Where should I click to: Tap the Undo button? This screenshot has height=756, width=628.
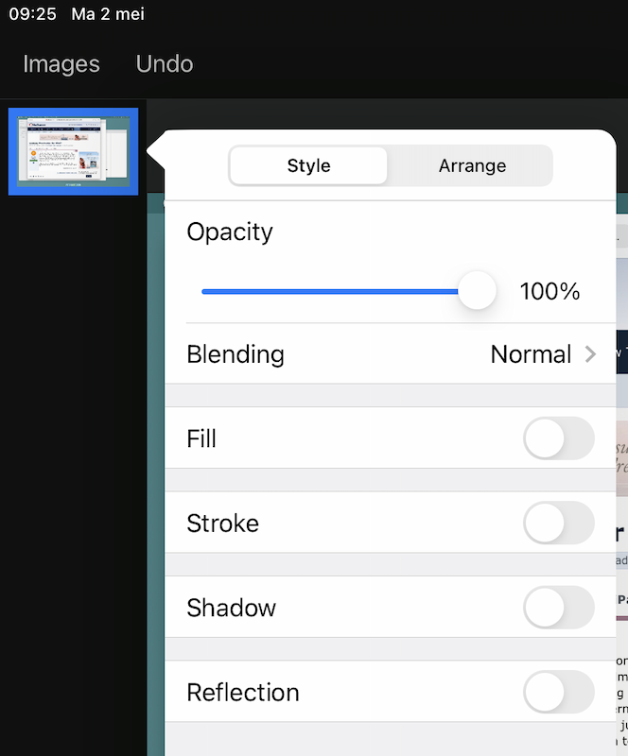[x=165, y=64]
